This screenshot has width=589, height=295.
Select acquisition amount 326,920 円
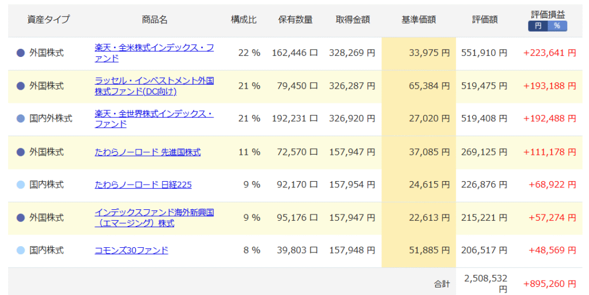tap(352, 118)
